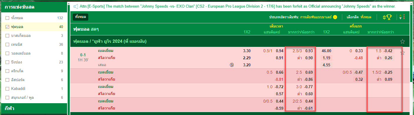This screenshot has width=414, height=115.
Task: Open Malay odds type dropdown arrow
Action: click(x=335, y=17)
